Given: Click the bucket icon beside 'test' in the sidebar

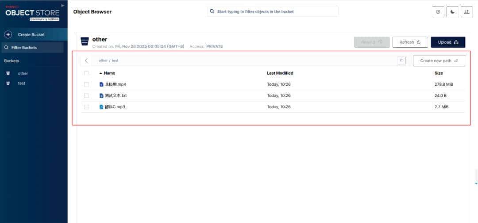Looking at the screenshot, I should click(x=8, y=83).
